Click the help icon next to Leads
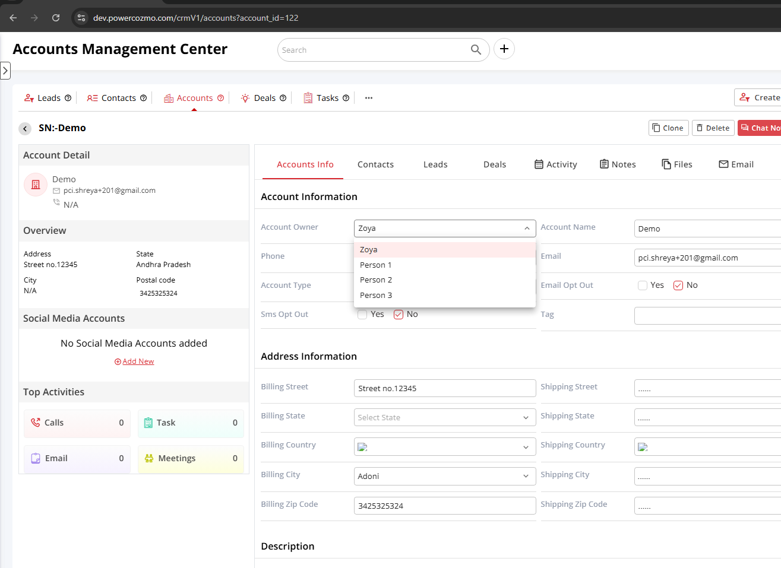Screen dimensions: 781x568 pyautogui.click(x=68, y=98)
